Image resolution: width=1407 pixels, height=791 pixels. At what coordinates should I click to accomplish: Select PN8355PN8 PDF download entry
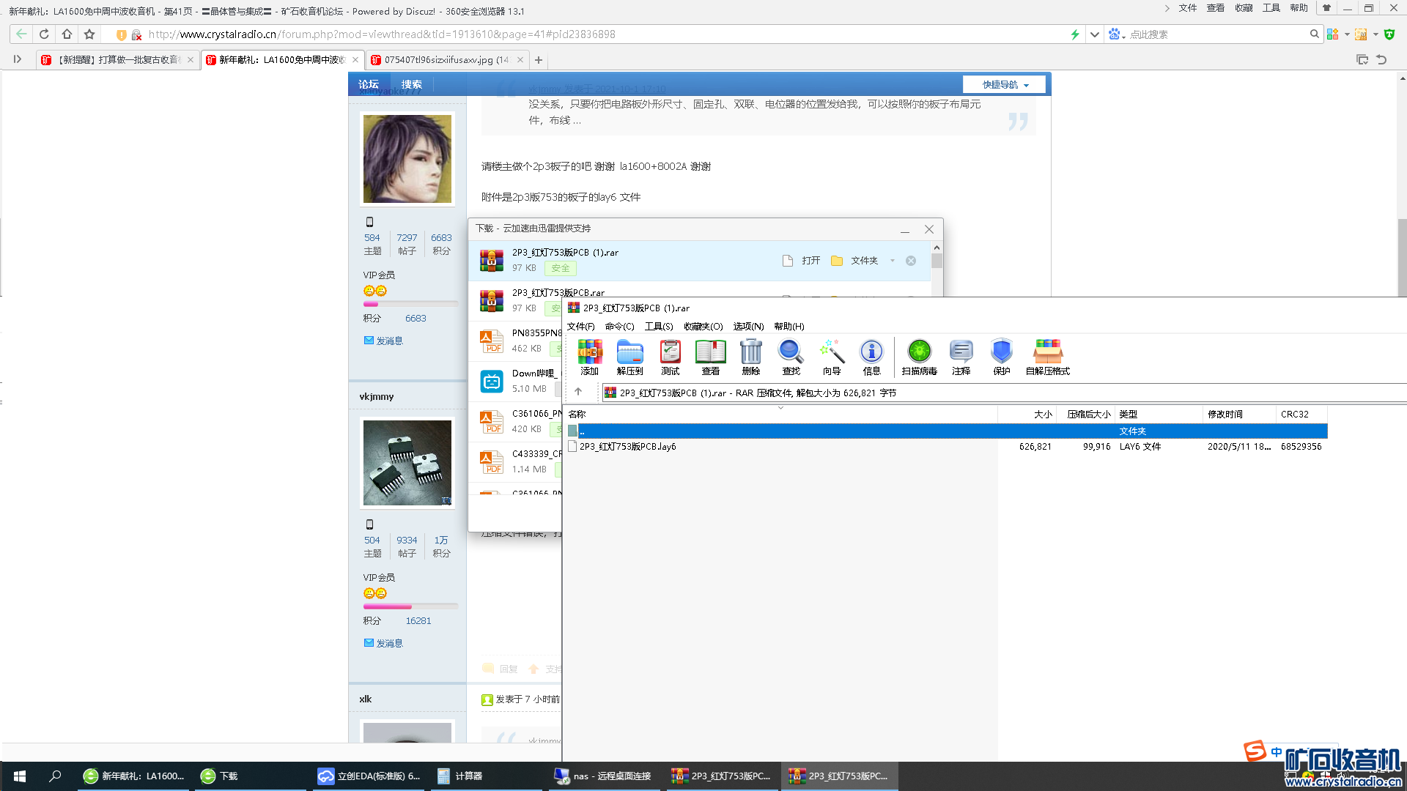point(516,341)
